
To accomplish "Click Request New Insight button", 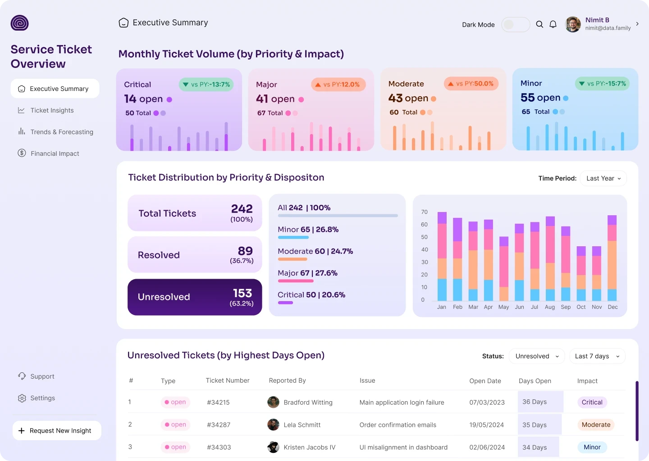I will point(57,430).
